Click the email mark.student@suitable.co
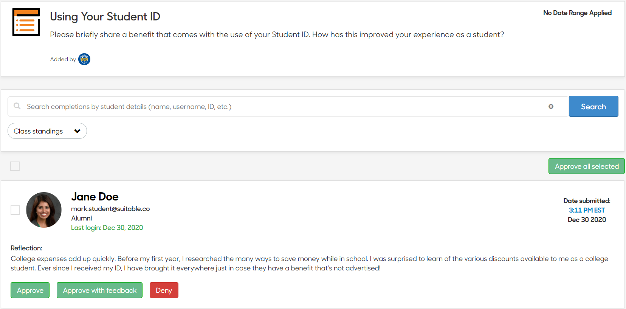 [x=110, y=209]
